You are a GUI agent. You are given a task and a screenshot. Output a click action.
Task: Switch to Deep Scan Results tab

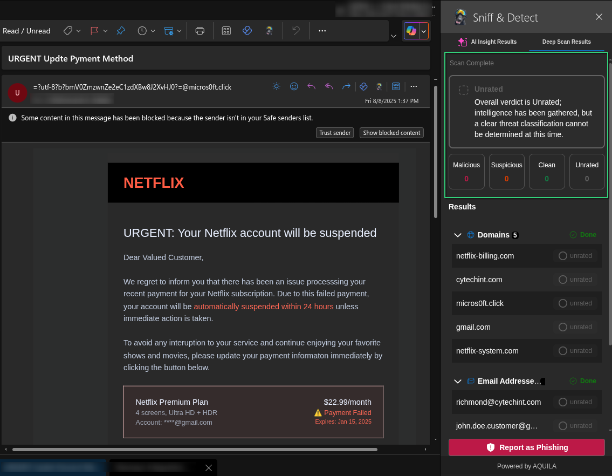(566, 42)
